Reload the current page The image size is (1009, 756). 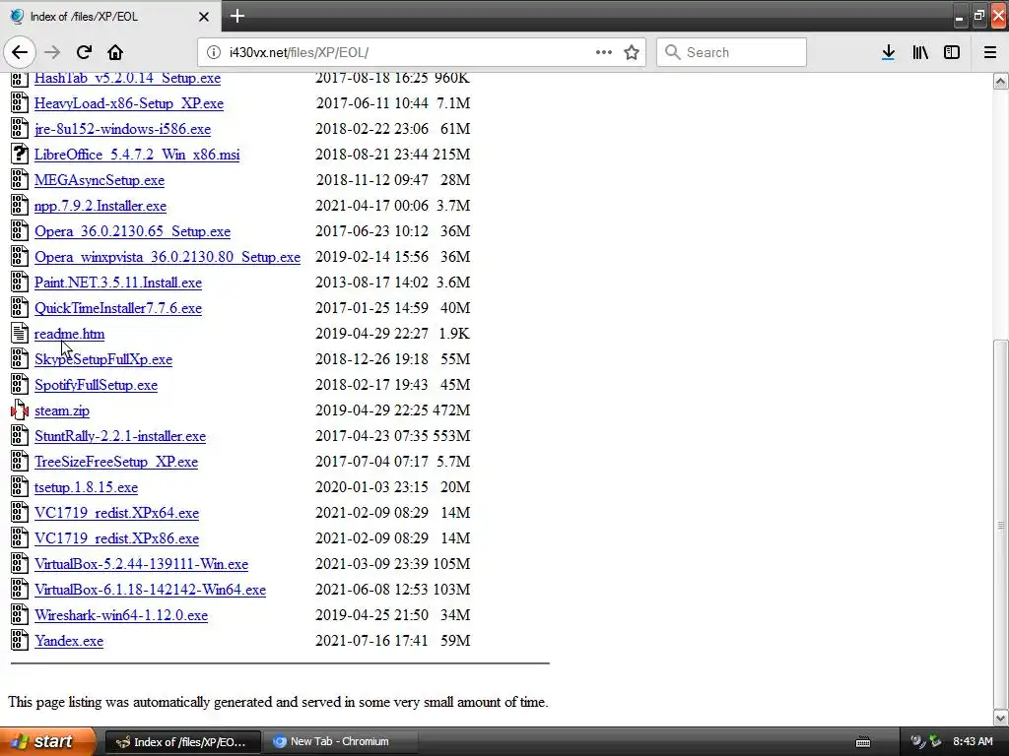[85, 52]
